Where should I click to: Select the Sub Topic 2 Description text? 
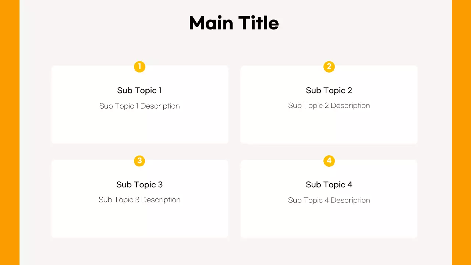click(x=329, y=106)
